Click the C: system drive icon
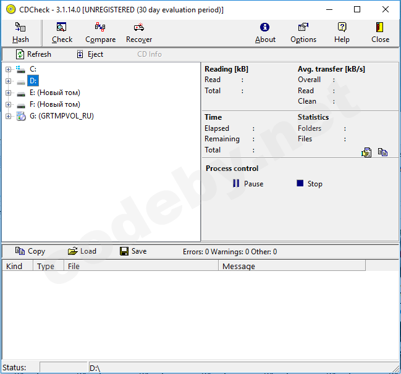This screenshot has height=374, width=401. pyautogui.click(x=20, y=69)
